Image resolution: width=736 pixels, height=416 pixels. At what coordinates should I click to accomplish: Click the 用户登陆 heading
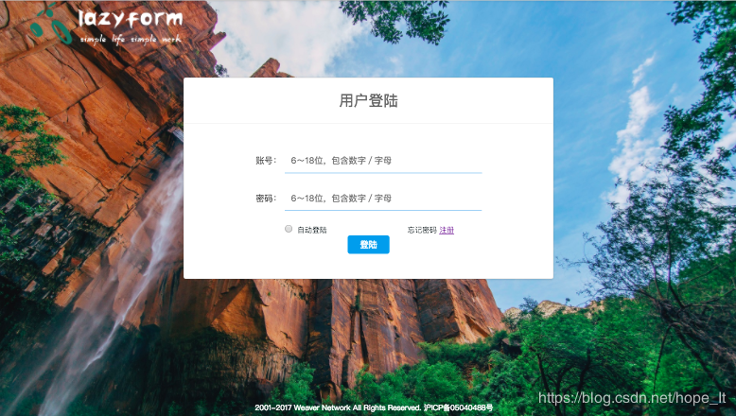click(x=368, y=100)
